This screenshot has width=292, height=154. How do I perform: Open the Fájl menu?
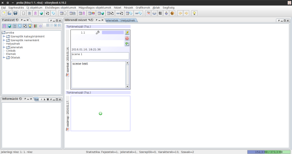pyautogui.click(x=3, y=8)
